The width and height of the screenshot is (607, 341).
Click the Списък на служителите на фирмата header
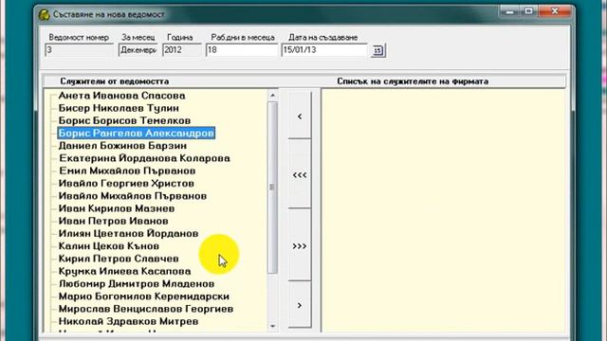(x=413, y=81)
